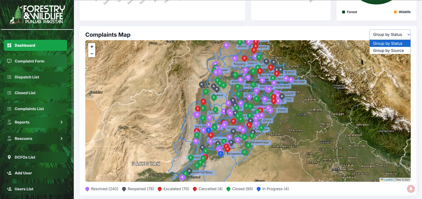Open the Closed List page
This screenshot has height=199, width=422.
35,93
